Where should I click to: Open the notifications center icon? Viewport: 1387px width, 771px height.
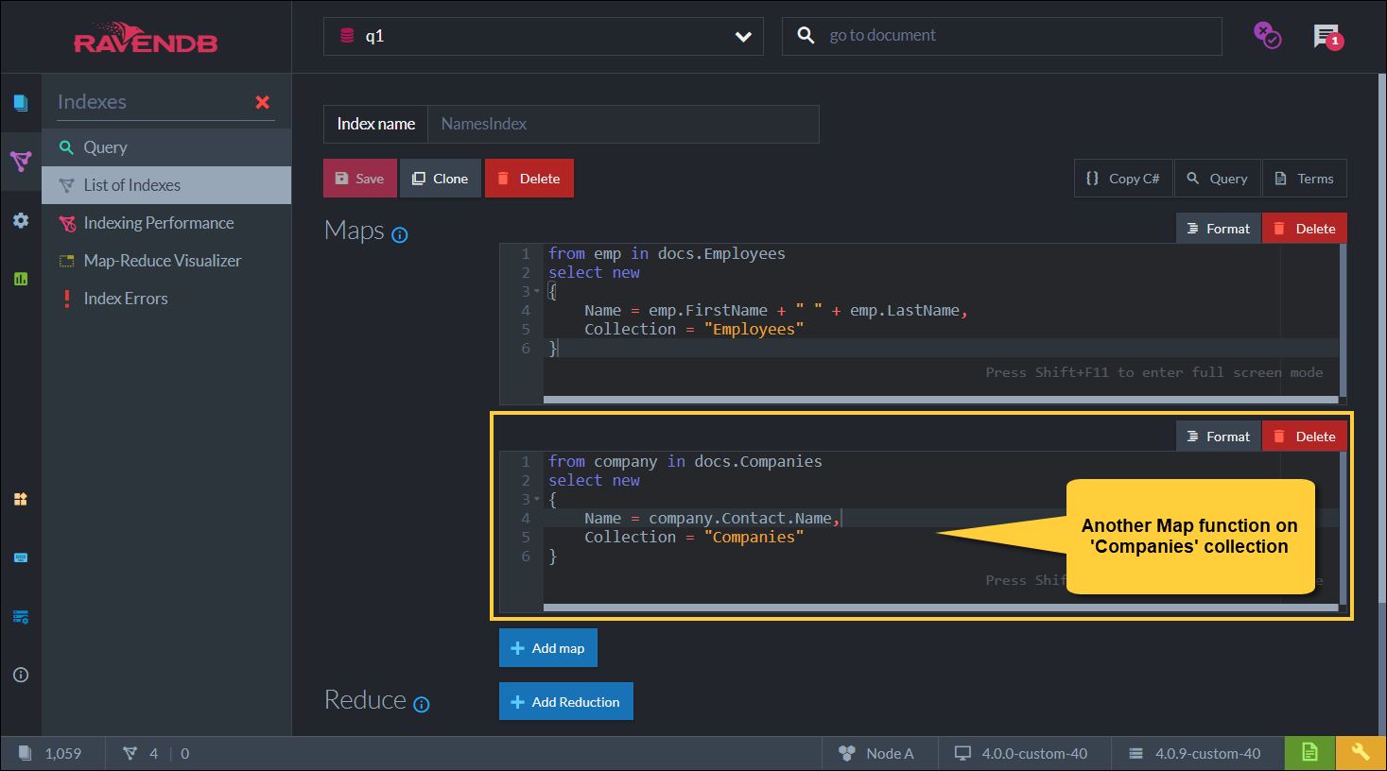coord(1327,36)
